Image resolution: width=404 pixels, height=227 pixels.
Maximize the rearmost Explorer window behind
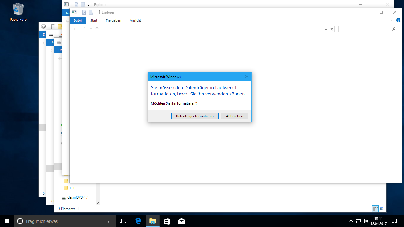click(x=374, y=4)
